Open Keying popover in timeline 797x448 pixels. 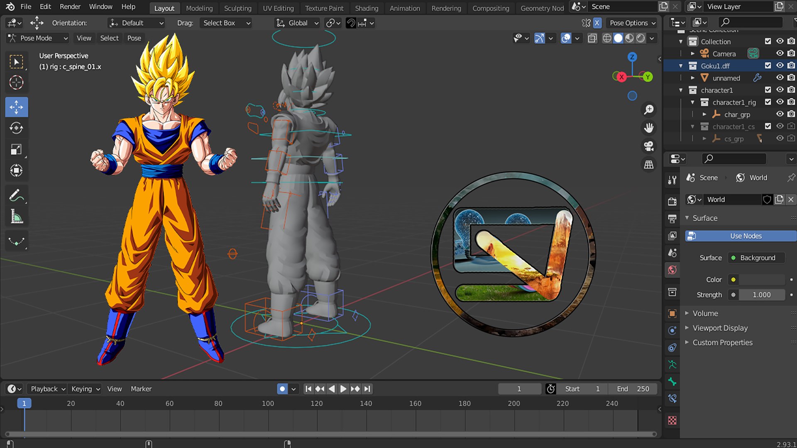pyautogui.click(x=85, y=389)
